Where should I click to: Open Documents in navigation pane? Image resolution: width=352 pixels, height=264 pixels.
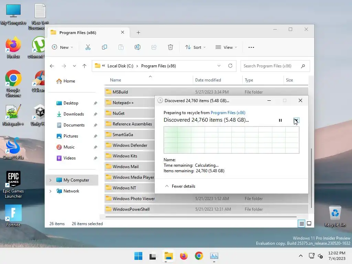tap(74, 125)
